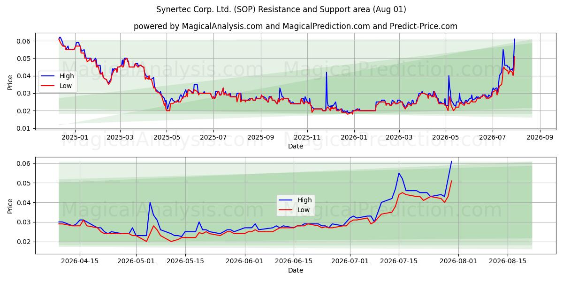563x281 pixels.
Task: Click the lower chart x-axis label 2026-06-01
Action: pyautogui.click(x=245, y=262)
